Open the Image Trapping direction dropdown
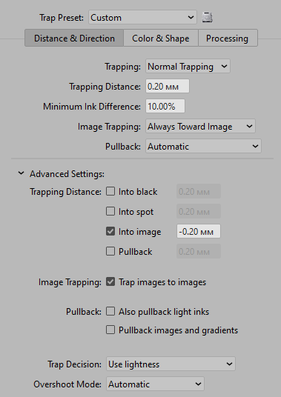This screenshot has width=281, height=397. [200, 127]
